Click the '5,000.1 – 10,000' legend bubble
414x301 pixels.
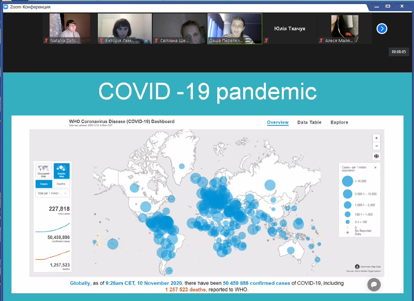point(348,194)
